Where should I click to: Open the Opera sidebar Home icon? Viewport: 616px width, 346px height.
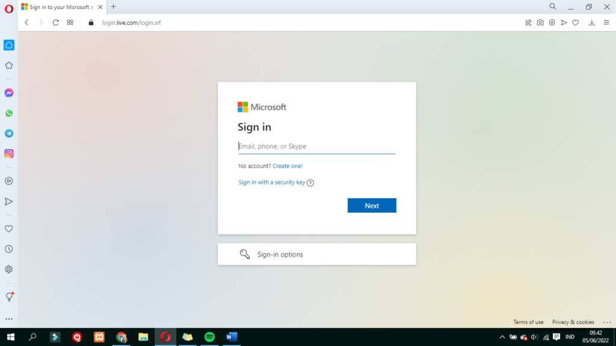coord(9,45)
